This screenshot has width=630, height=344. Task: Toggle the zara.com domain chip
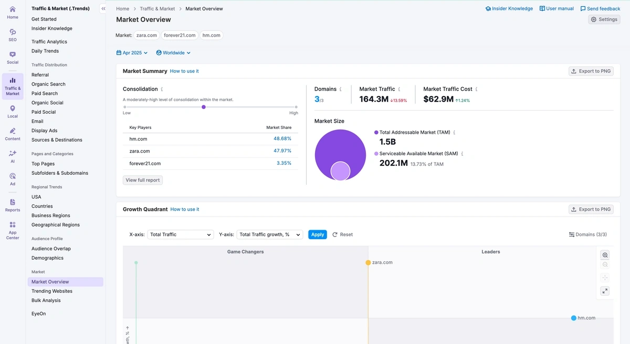(x=146, y=35)
